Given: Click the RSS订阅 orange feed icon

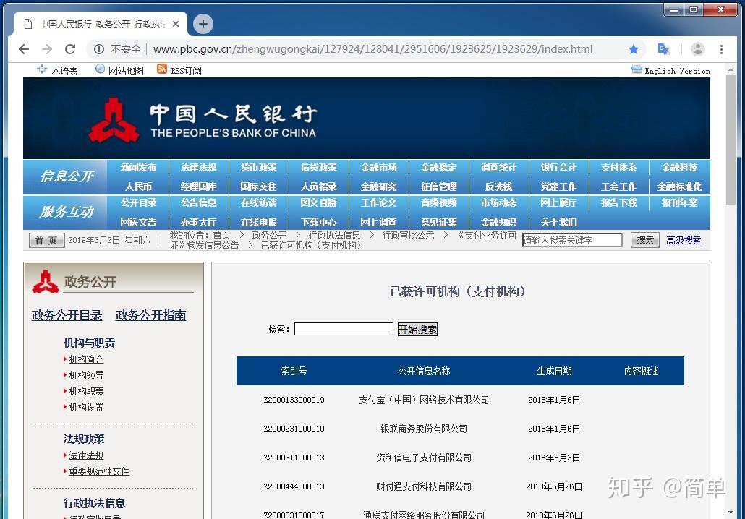Looking at the screenshot, I should pos(162,69).
